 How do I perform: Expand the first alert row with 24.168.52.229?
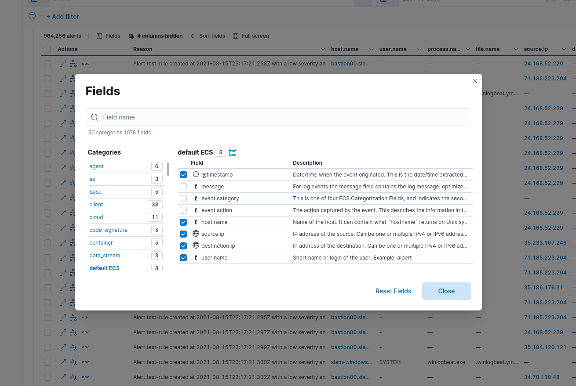pyautogui.click(x=63, y=64)
